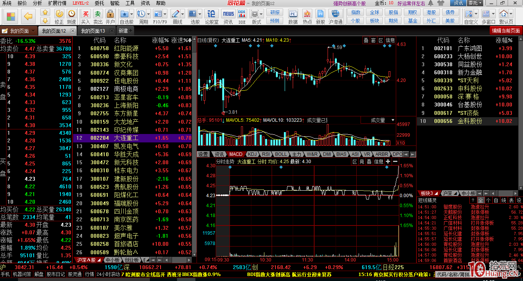The height and width of the screenshot is (281, 523).
Task: Open the DDE data icon
Action: point(242,14)
